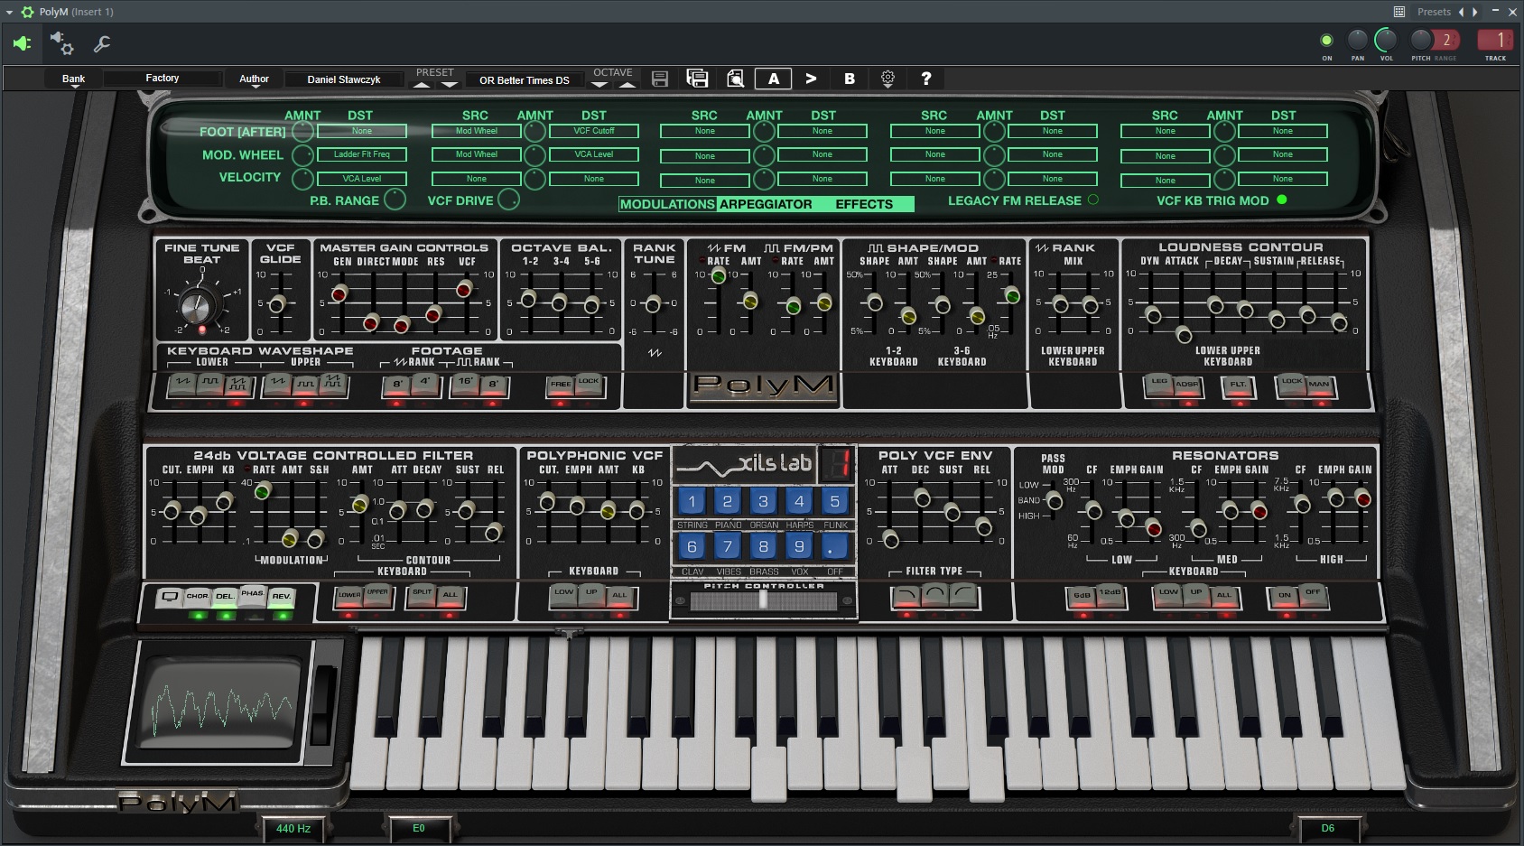This screenshot has width=1524, height=846.
Task: Click the preset name OR Better Times DS
Action: pyautogui.click(x=524, y=80)
